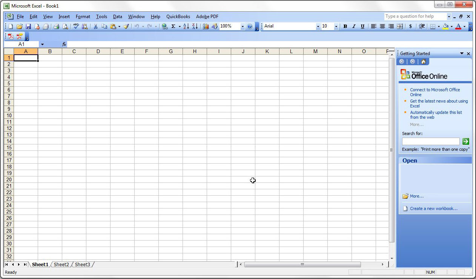Click the AutoSum sigma icon
The height and width of the screenshot is (279, 476).
coord(174,26)
